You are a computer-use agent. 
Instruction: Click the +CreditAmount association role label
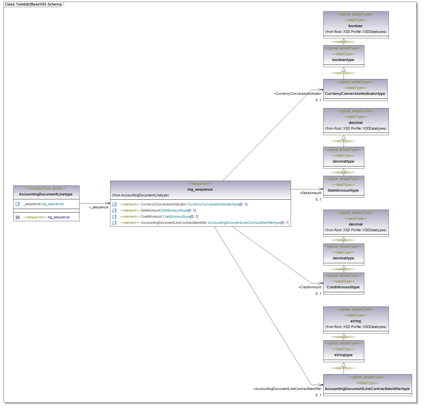click(x=310, y=287)
